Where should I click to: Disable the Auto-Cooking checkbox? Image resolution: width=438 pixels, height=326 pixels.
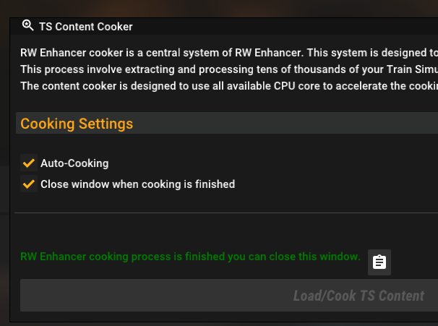click(x=29, y=163)
